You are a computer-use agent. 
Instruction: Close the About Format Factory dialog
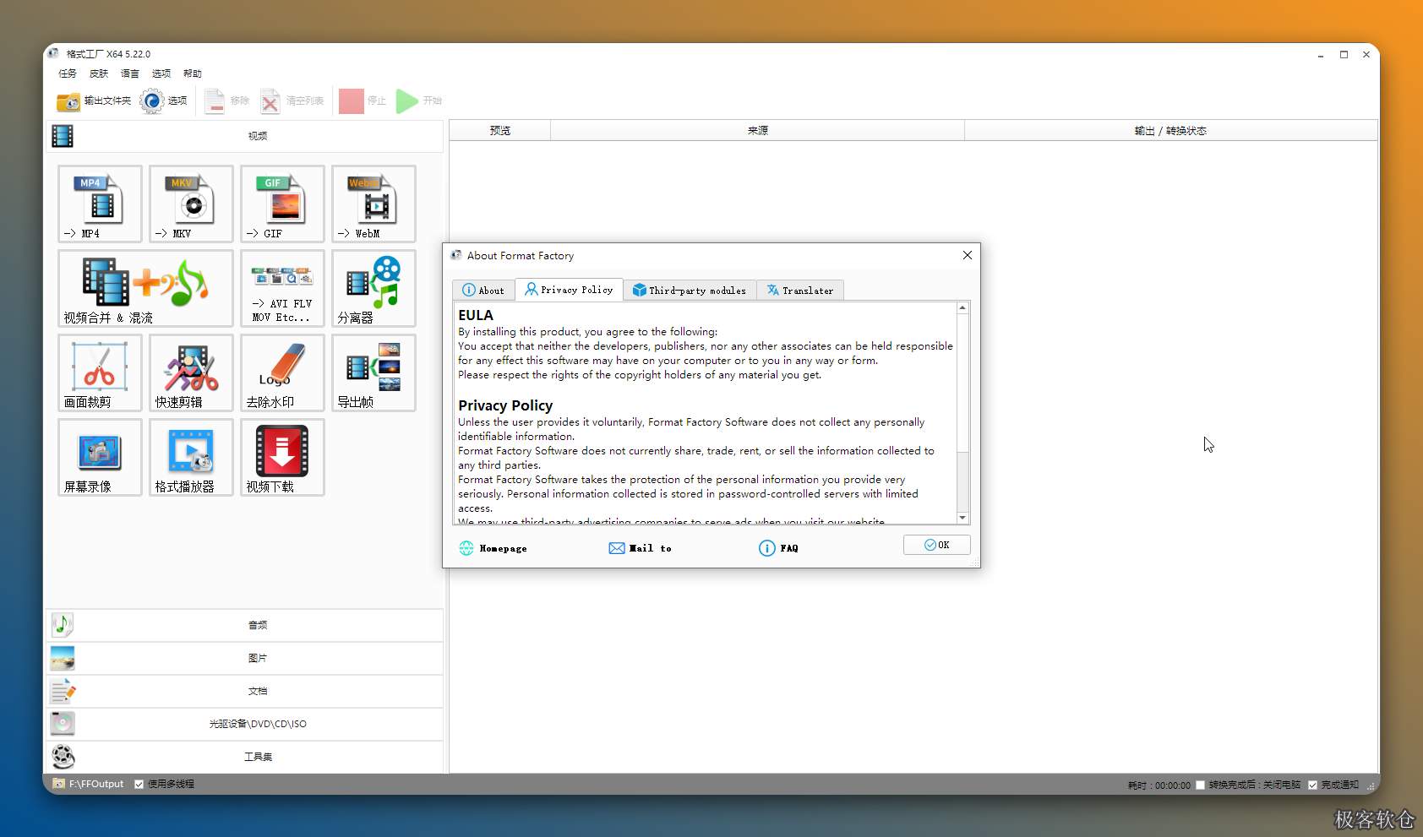[x=968, y=255]
